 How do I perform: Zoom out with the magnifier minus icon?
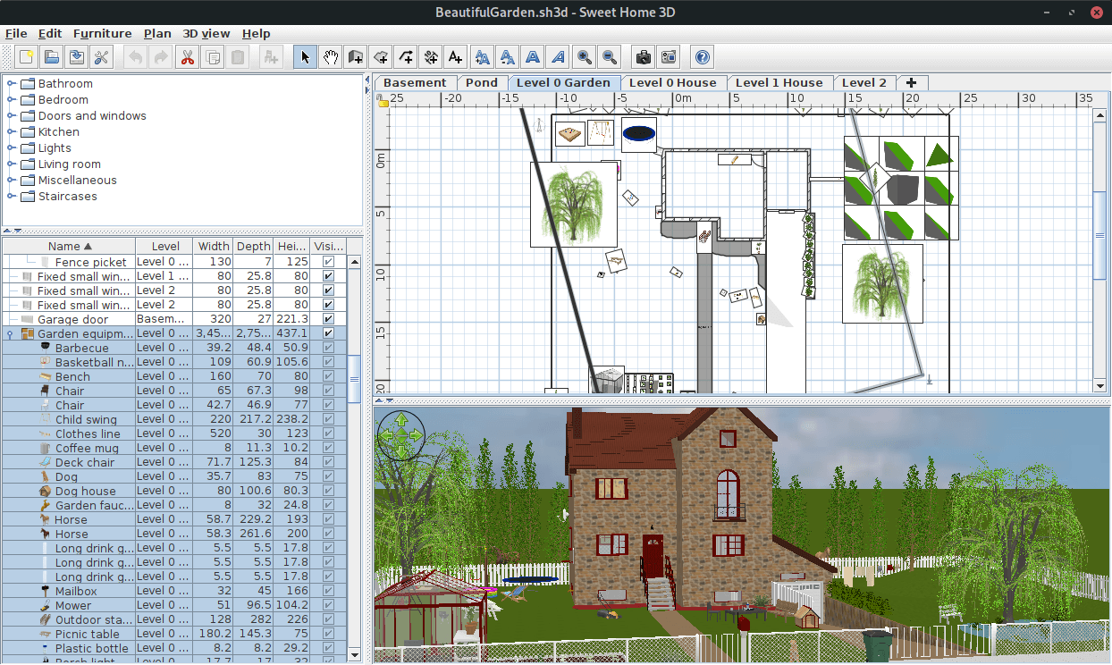610,57
